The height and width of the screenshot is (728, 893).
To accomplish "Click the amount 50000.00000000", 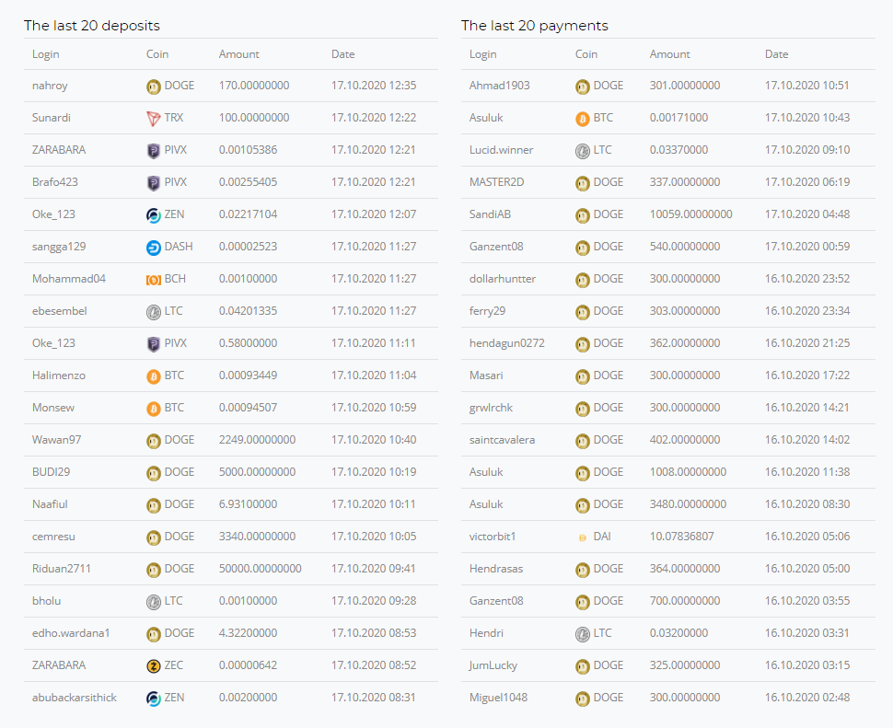I will point(261,569).
